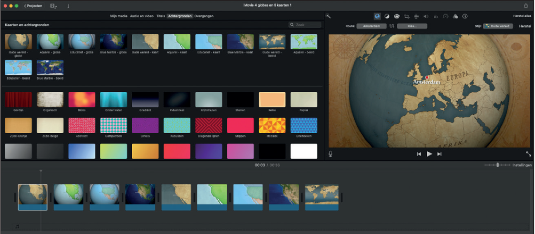Switch to the Titels tab
Image resolution: width=535 pixels, height=234 pixels.
click(x=161, y=16)
